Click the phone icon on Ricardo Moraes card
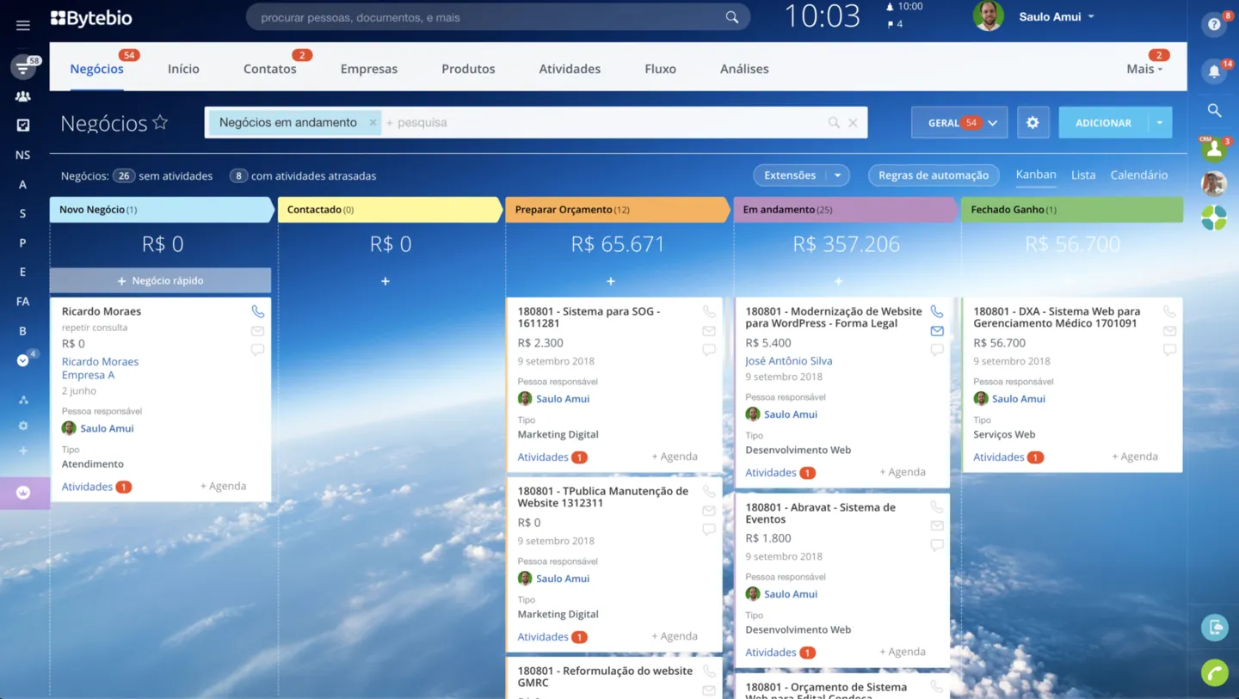The image size is (1239, 699). 257,311
